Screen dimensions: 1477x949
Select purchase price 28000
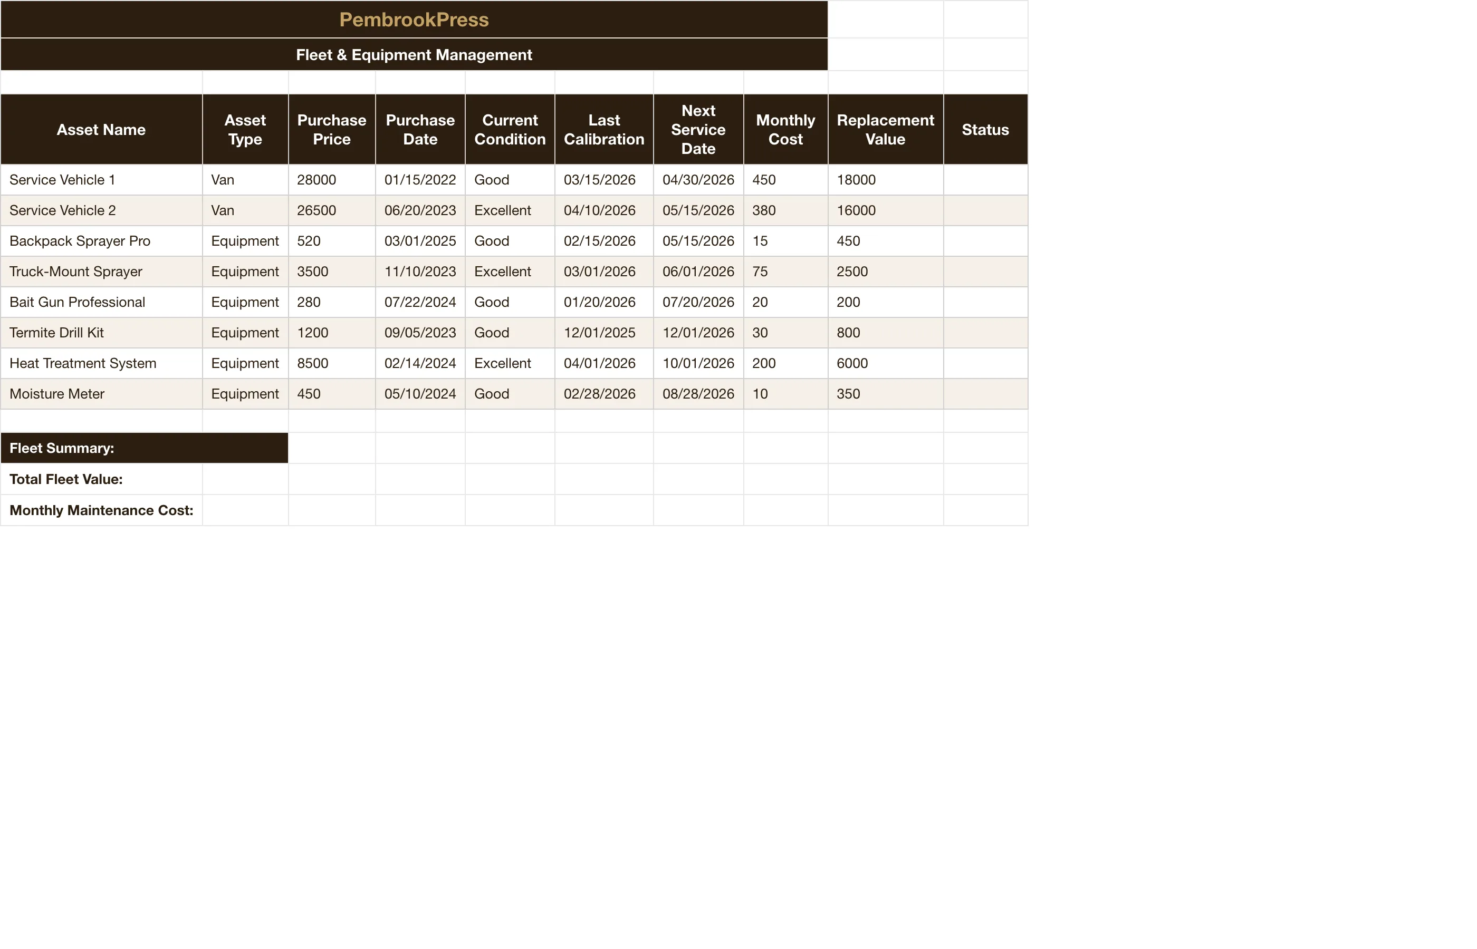click(332, 180)
